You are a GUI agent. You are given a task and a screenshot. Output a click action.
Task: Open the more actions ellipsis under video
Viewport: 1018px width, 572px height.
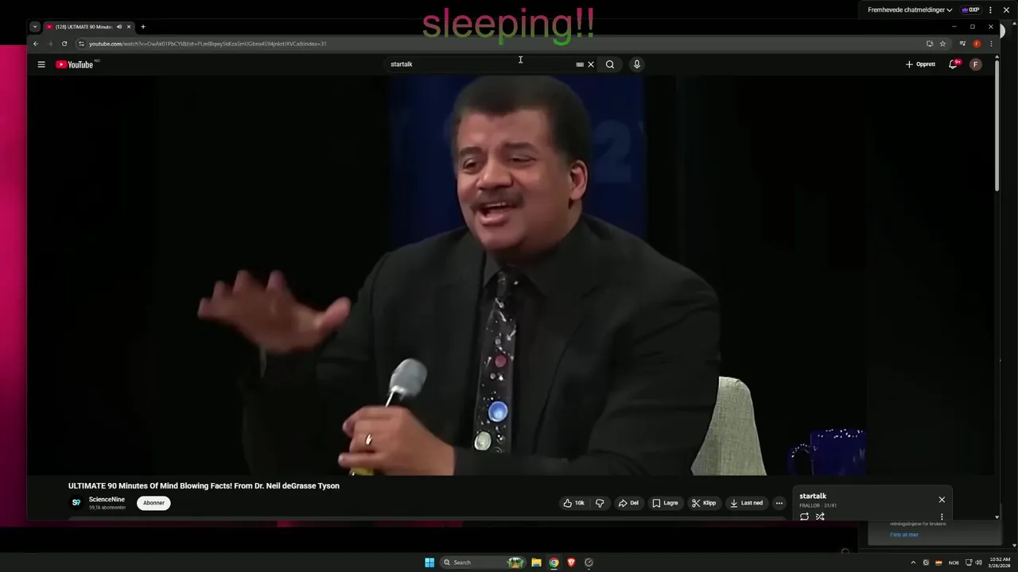click(x=779, y=503)
